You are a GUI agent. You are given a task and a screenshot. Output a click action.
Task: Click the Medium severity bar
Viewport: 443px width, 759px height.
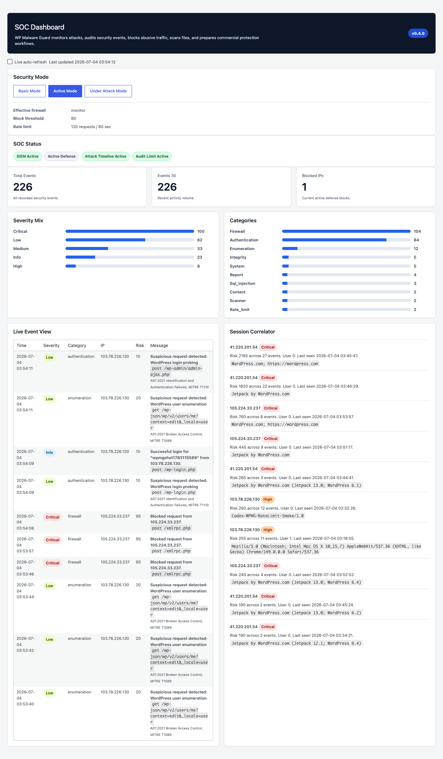tap(130, 248)
